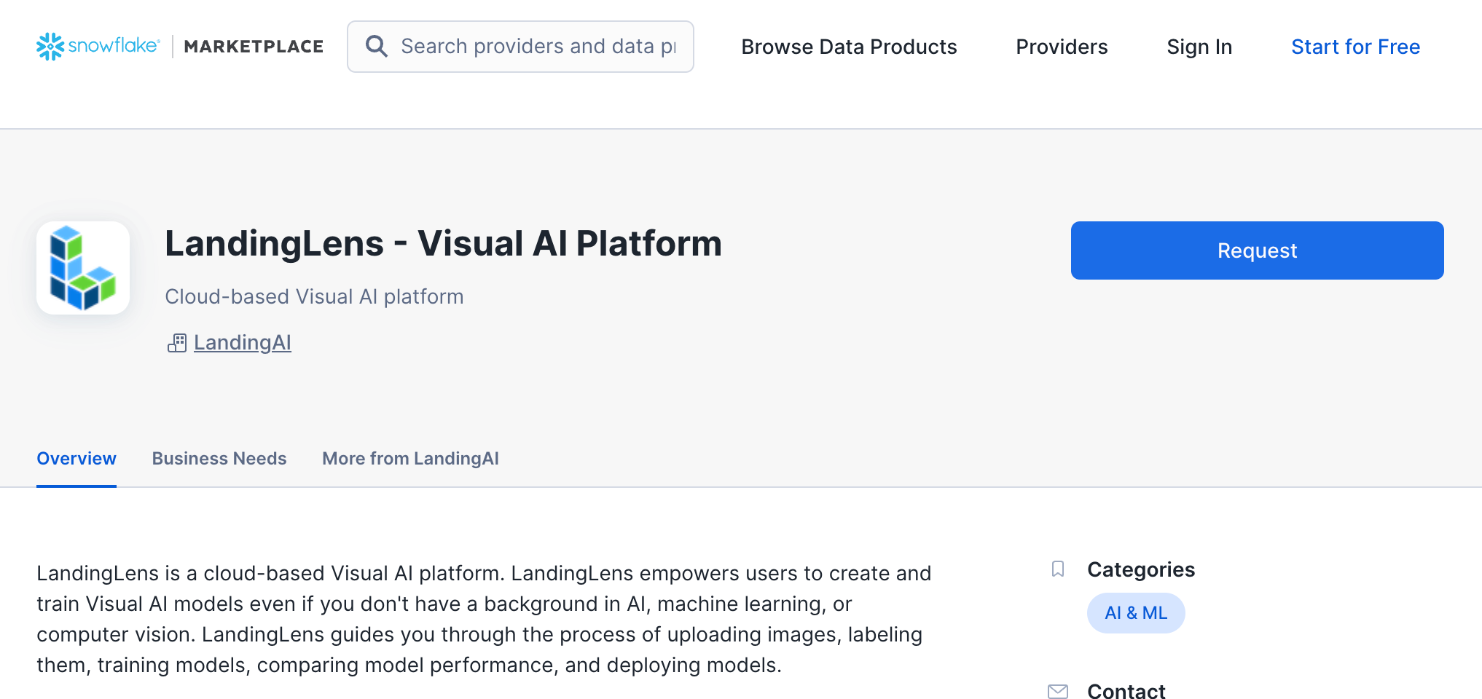This screenshot has height=699, width=1482.
Task: Click the envelope icon next to Contact
Action: 1058,692
